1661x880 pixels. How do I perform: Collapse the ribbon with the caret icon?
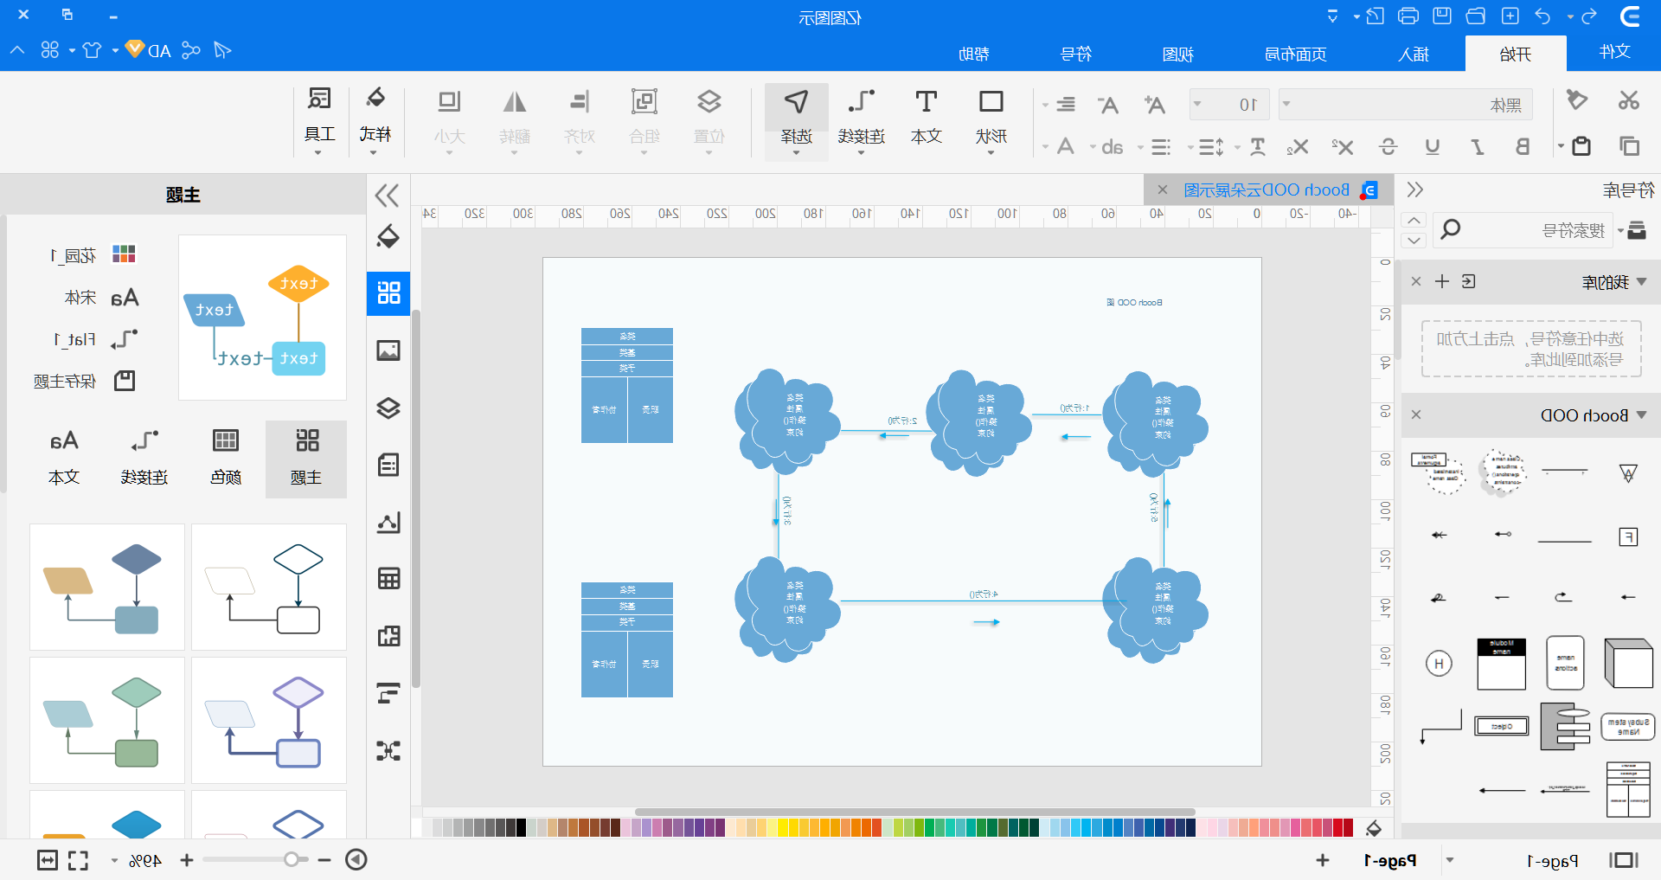pyautogui.click(x=17, y=50)
